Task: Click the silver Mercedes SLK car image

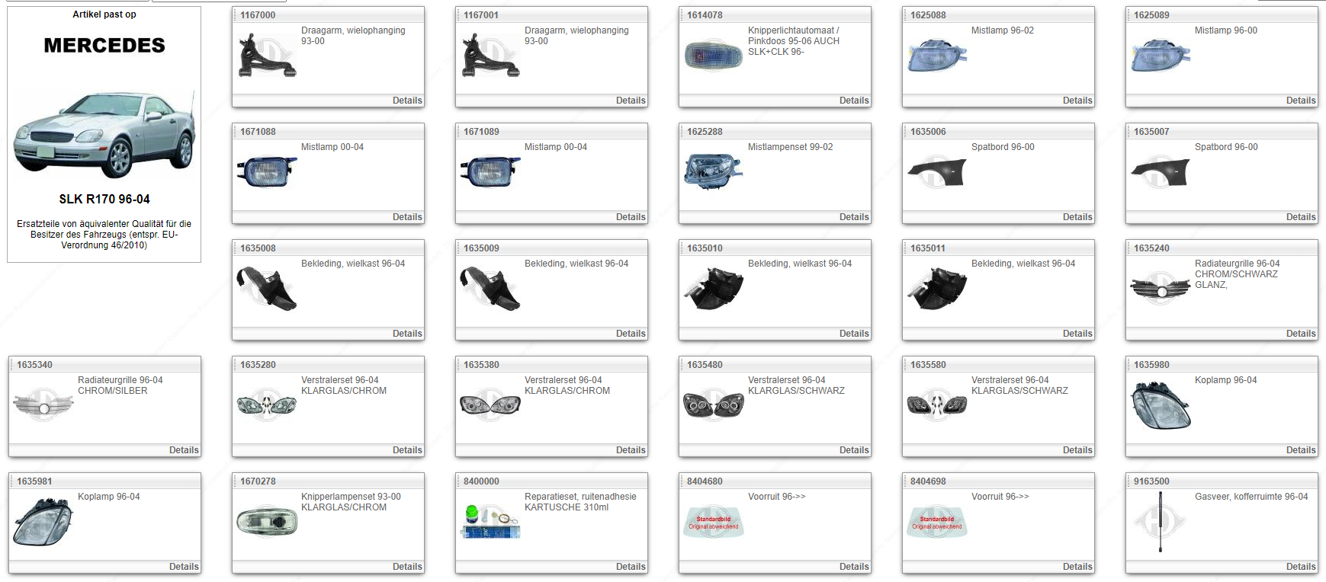Action: click(104, 135)
